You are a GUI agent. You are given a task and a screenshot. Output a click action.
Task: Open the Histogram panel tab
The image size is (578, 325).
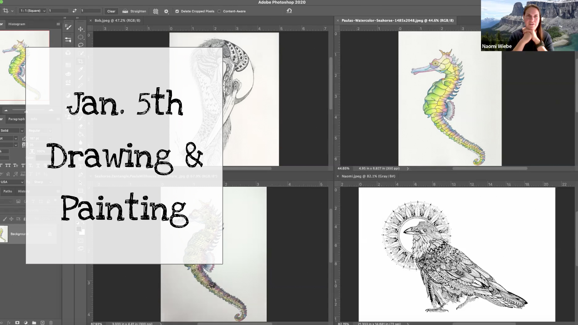(17, 24)
